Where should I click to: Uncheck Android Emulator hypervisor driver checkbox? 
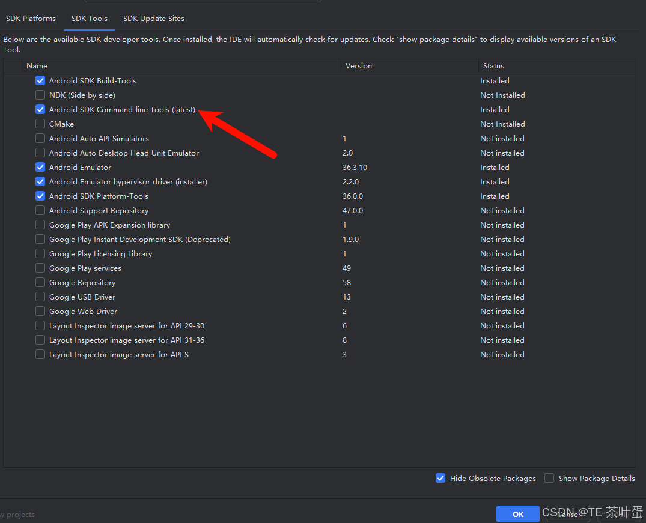click(x=40, y=181)
